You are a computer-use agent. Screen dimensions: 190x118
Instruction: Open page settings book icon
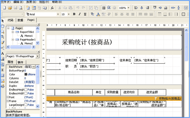coord(45,8)
